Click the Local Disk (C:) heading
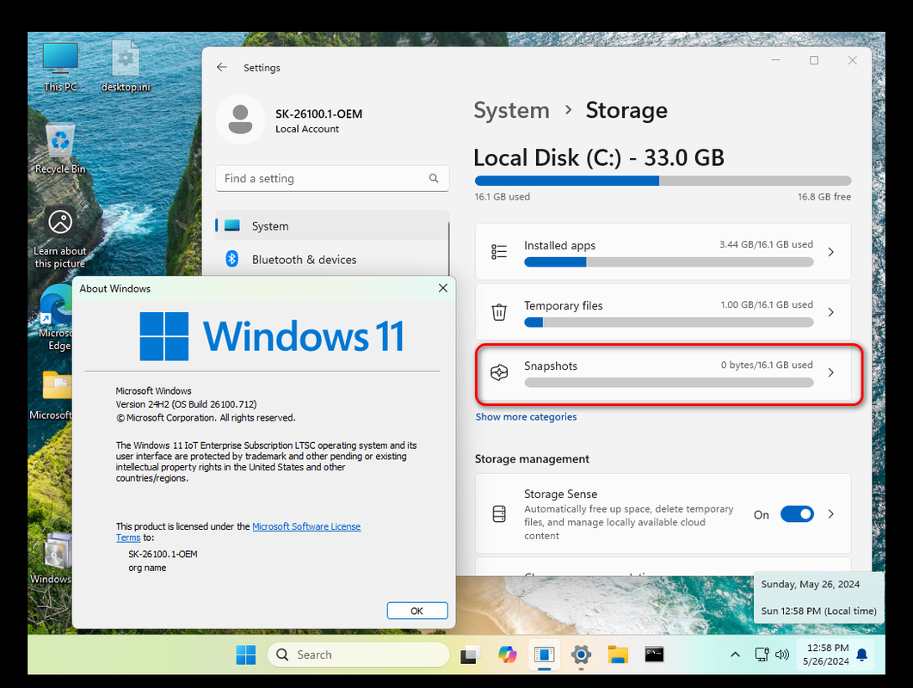 (x=599, y=157)
